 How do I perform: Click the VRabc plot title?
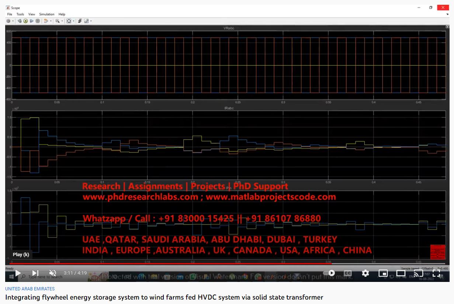coord(229,28)
